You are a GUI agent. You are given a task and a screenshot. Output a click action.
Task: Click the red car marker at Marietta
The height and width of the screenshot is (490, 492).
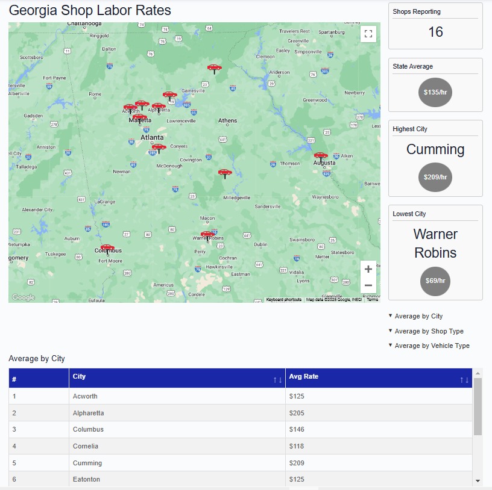tap(140, 119)
